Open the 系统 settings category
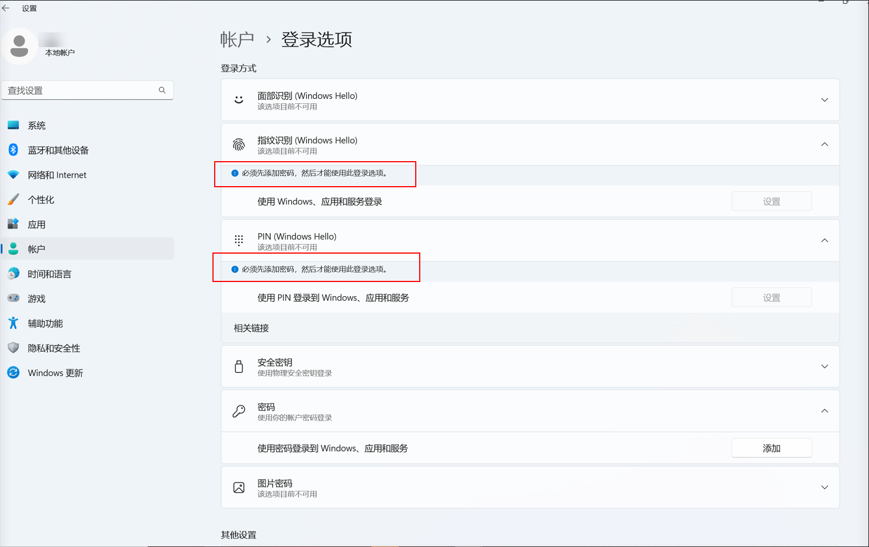Image resolution: width=869 pixels, height=547 pixels. pos(37,125)
